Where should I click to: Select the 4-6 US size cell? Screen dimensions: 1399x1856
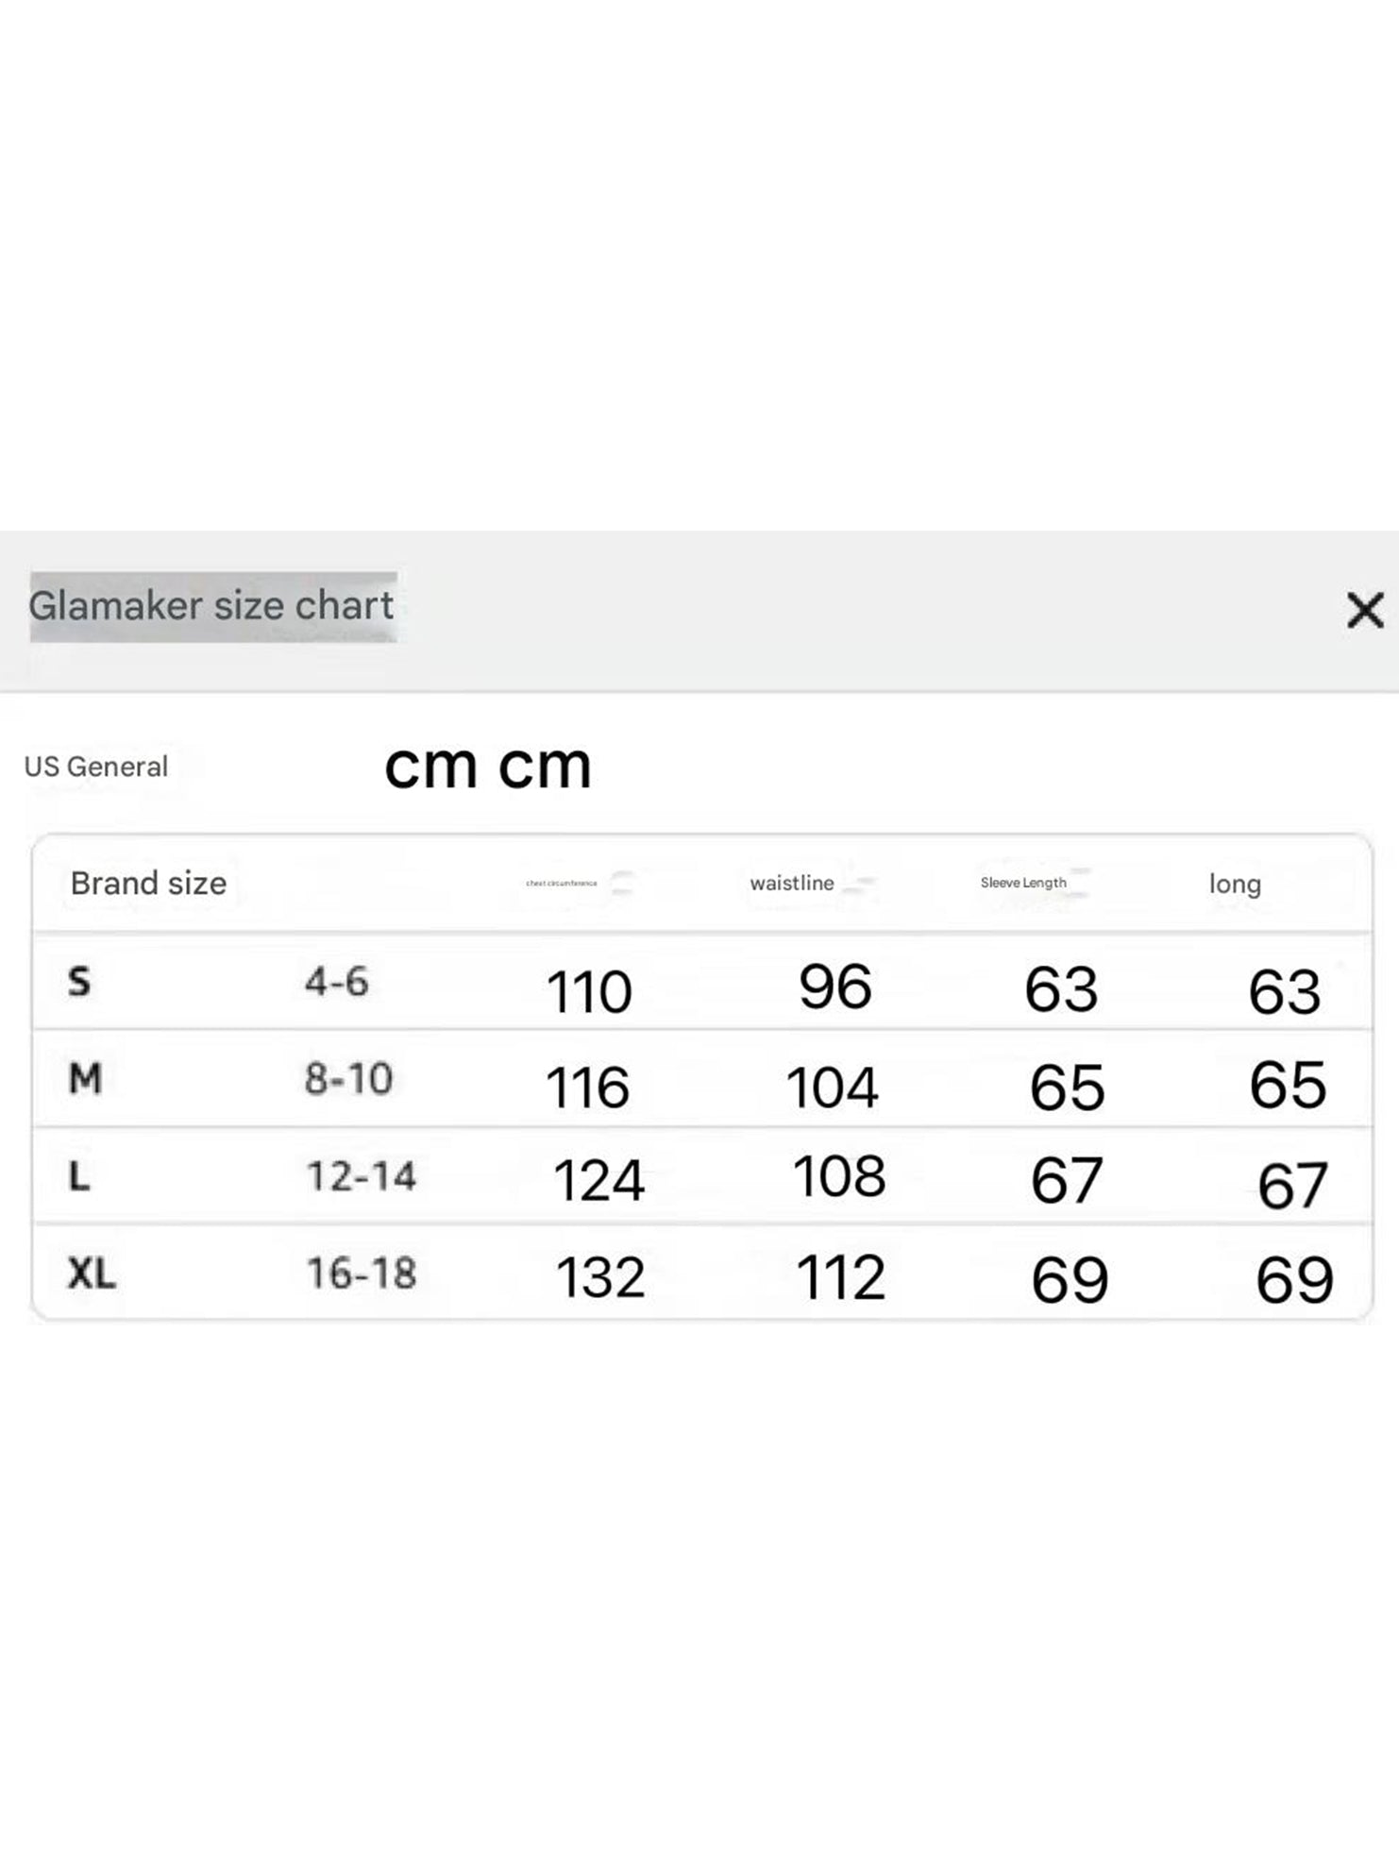pyautogui.click(x=336, y=982)
